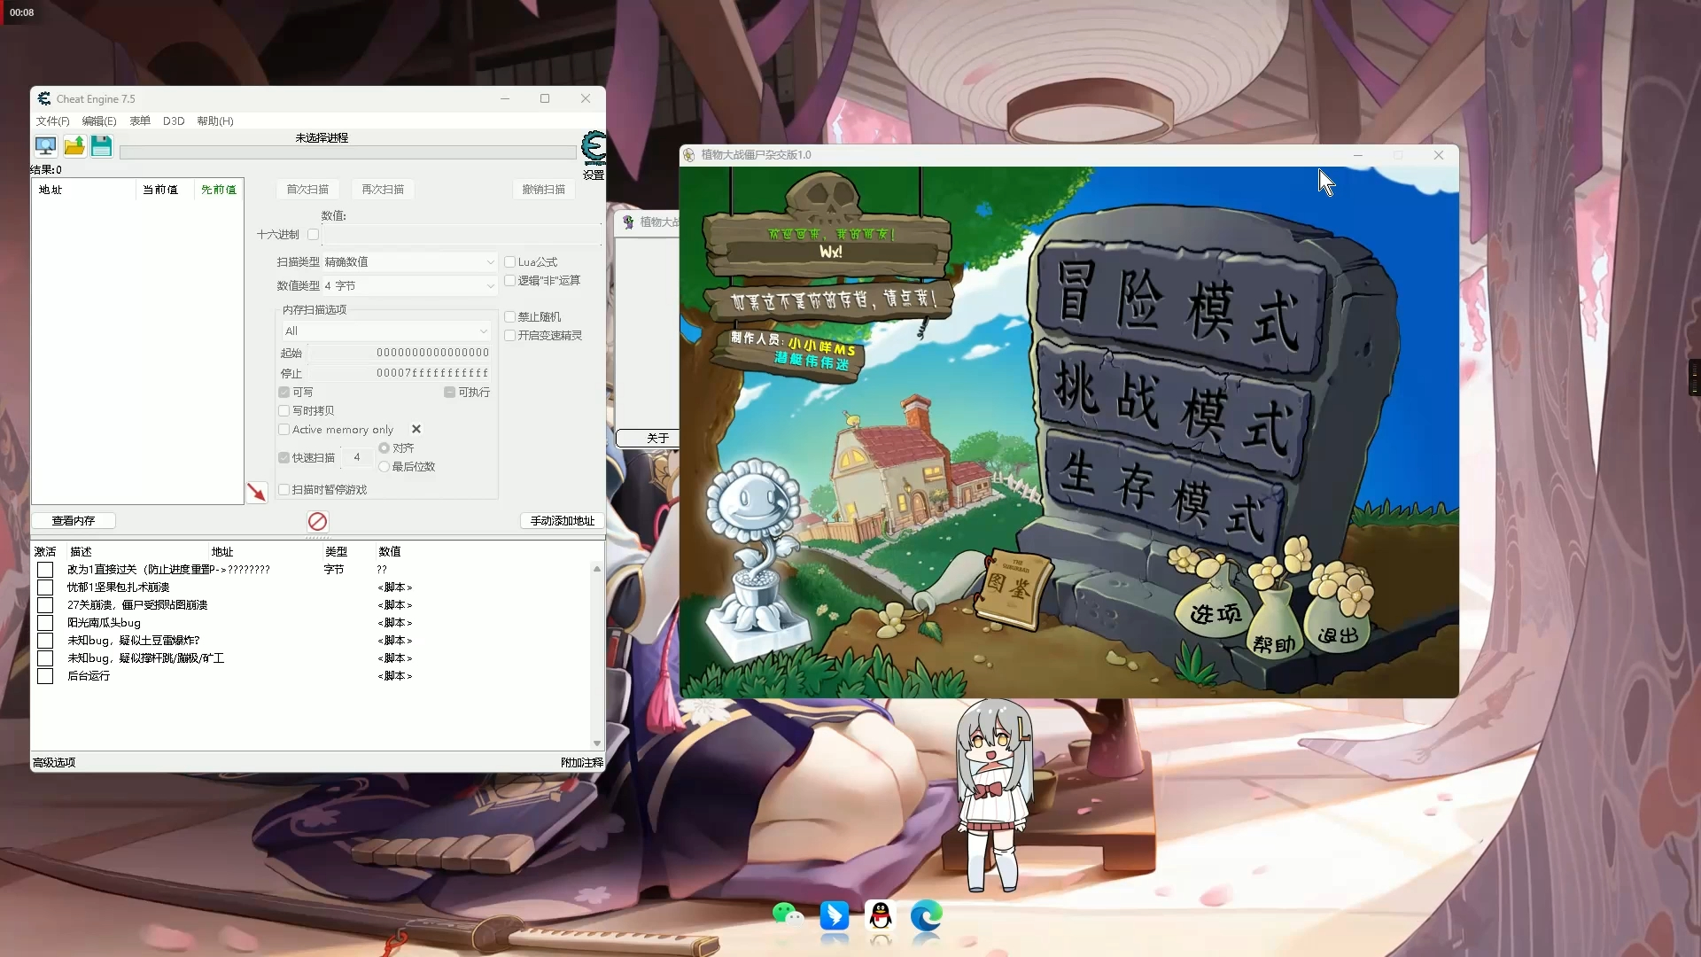Select the 最后位数 radio button

click(384, 467)
